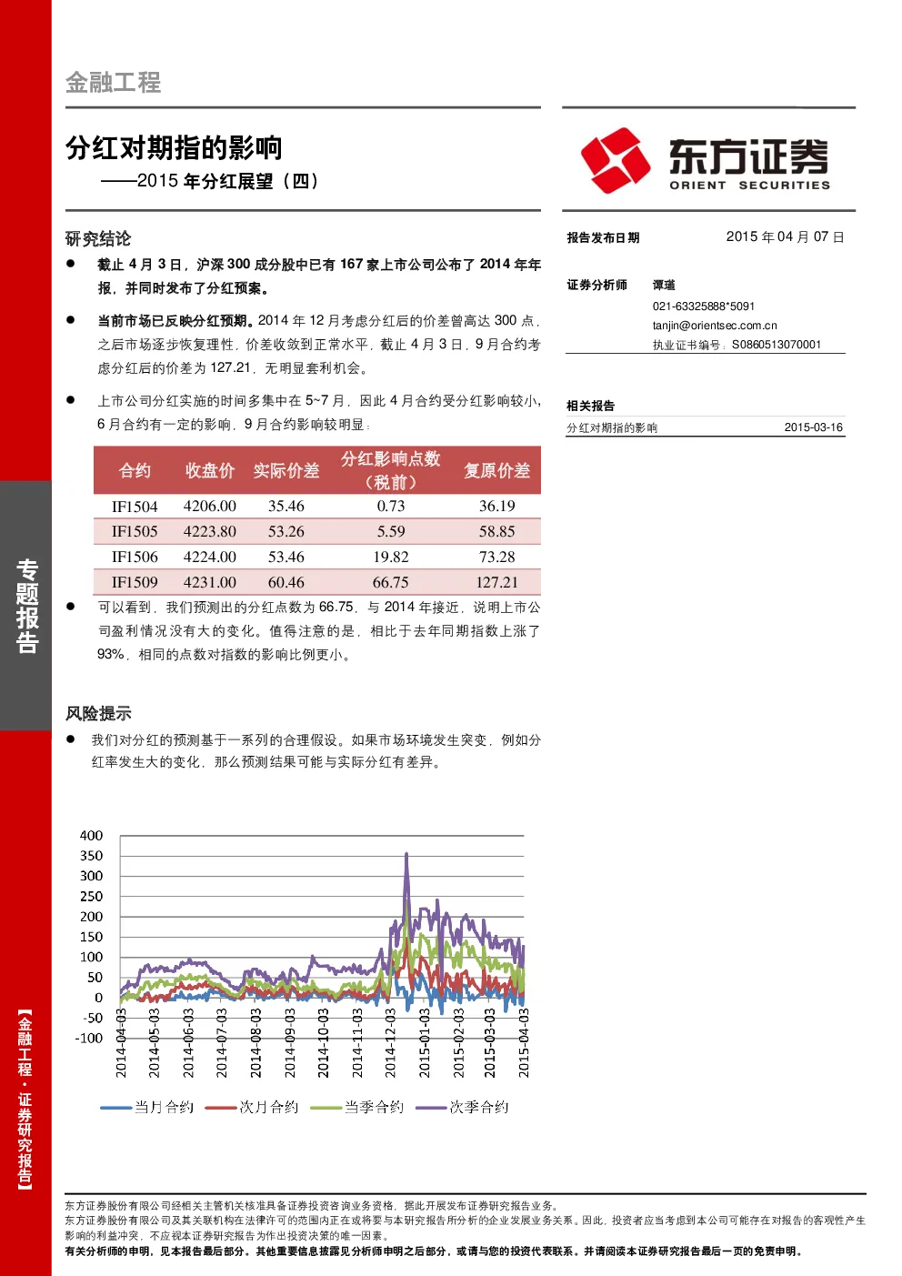Click the red 次月合约 legend entry

click(x=252, y=1107)
